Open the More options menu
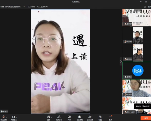Viewport: 151px width, 121px height. 110,117
